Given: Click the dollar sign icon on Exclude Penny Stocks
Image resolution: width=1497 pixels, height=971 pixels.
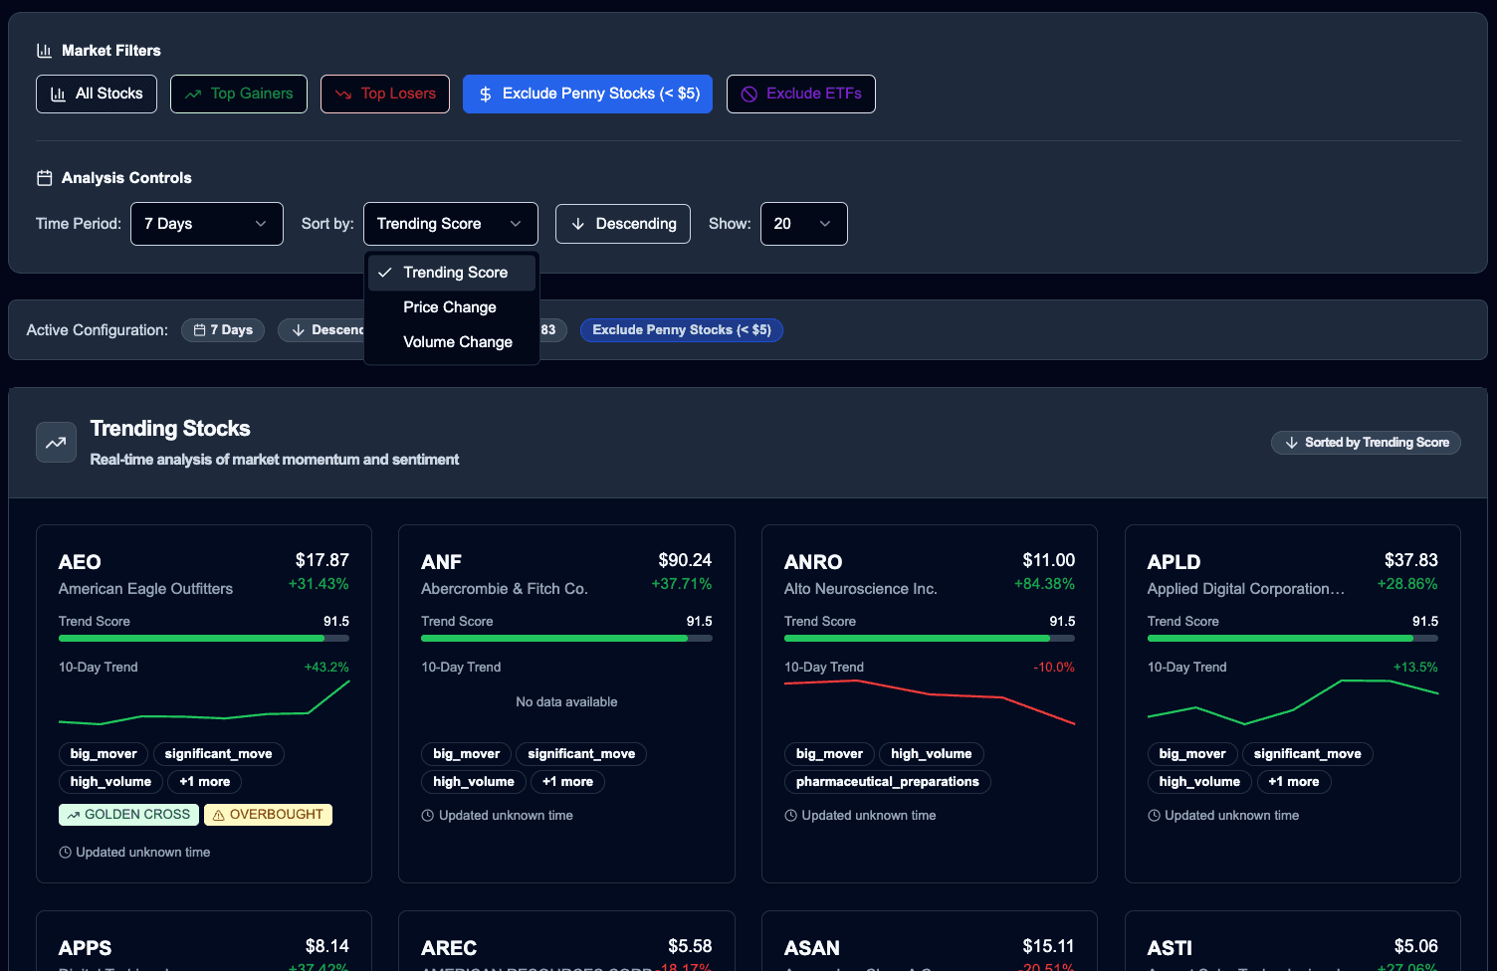Looking at the screenshot, I should point(485,94).
